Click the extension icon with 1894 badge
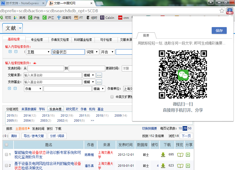 tap(229, 11)
